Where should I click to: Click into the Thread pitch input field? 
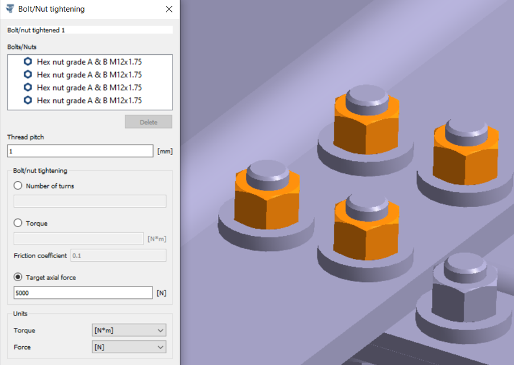point(80,151)
